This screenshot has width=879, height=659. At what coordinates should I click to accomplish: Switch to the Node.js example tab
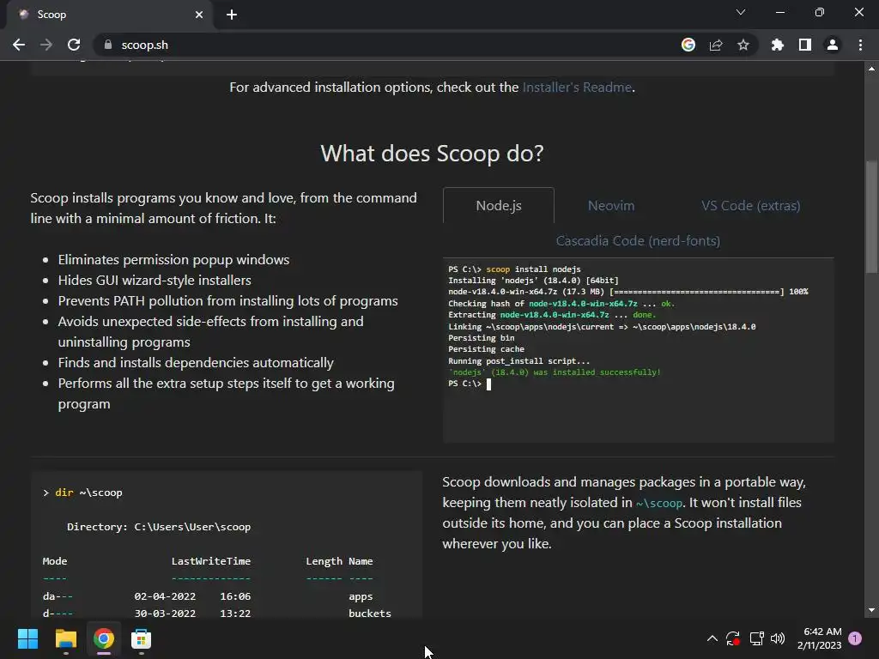pyautogui.click(x=499, y=206)
